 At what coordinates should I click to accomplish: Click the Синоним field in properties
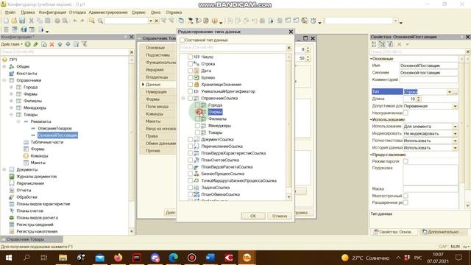point(428,73)
